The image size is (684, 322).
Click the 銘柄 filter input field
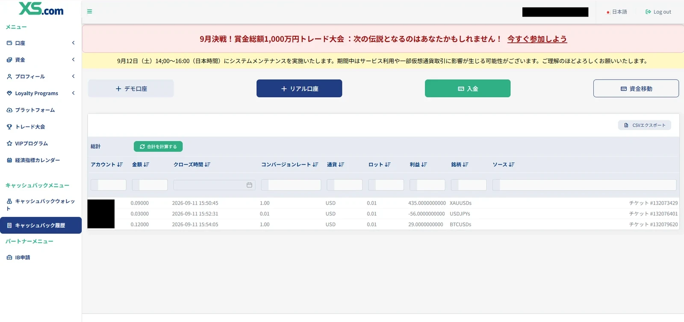point(469,185)
